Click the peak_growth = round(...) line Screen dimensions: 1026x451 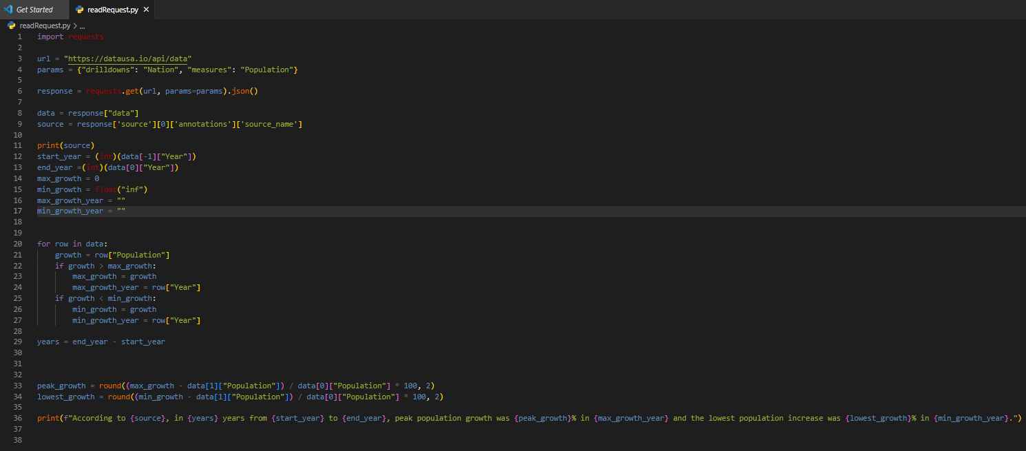point(235,386)
